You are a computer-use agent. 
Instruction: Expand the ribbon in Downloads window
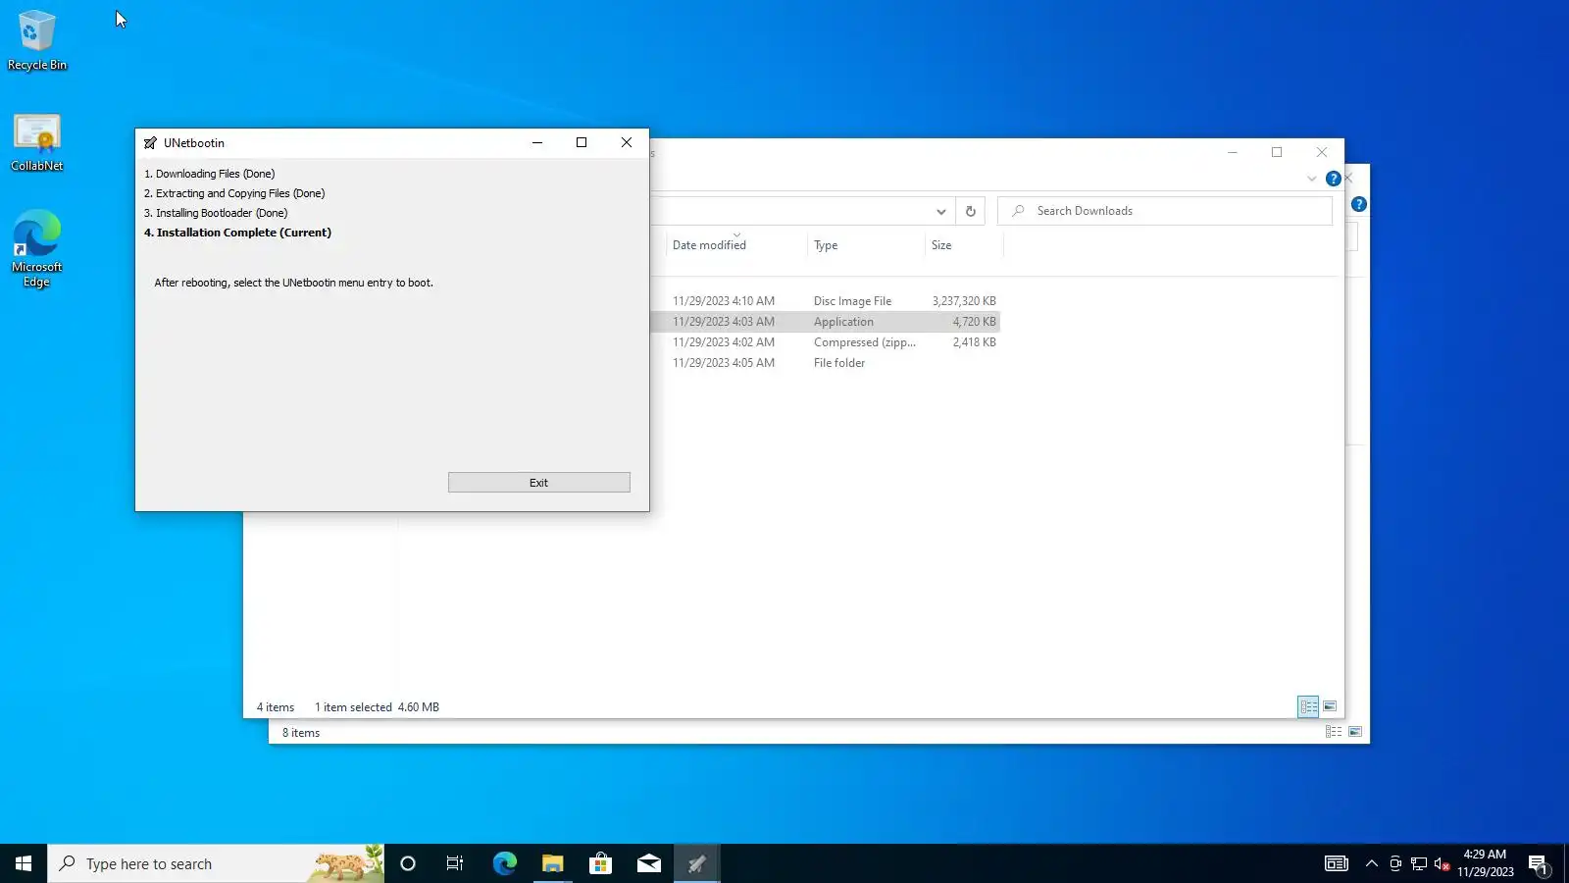pyautogui.click(x=1312, y=179)
